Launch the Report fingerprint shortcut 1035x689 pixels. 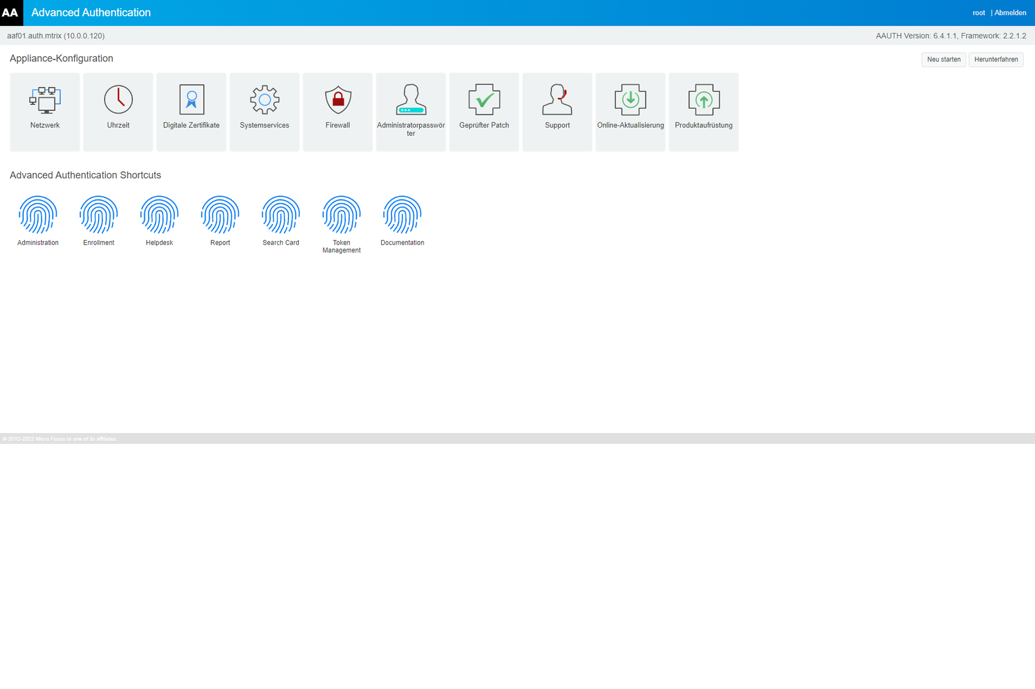220,221
